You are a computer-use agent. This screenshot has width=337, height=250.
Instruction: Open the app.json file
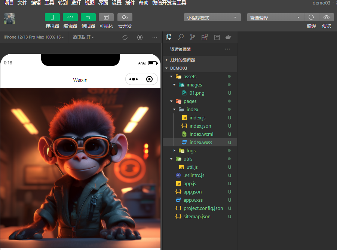click(200, 192)
